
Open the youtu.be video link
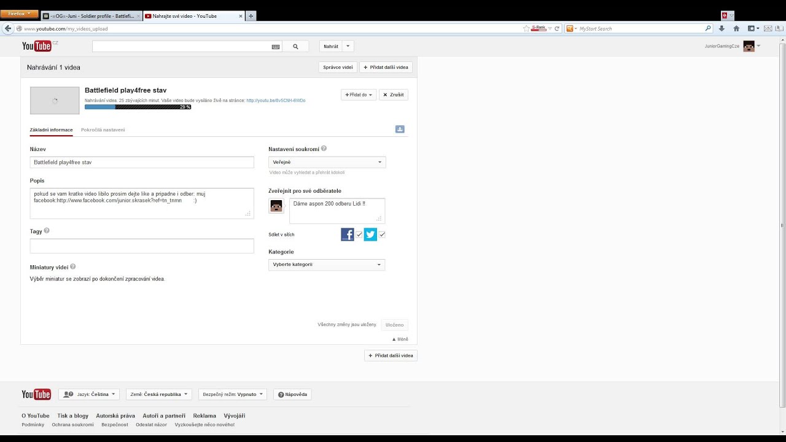[x=276, y=100]
